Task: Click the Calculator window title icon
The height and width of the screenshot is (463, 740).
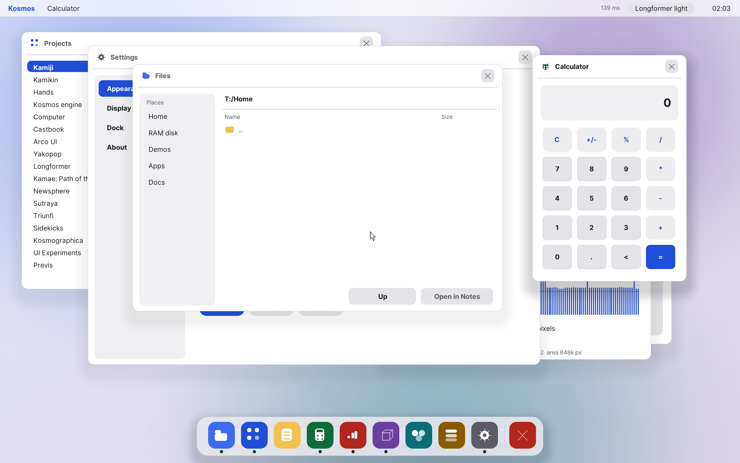Action: [545, 66]
